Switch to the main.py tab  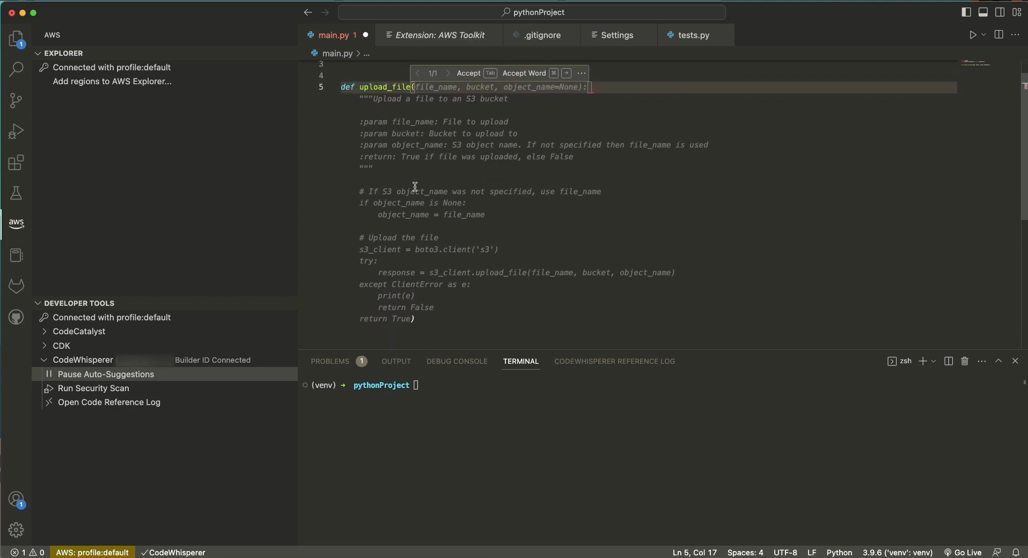[x=337, y=35]
